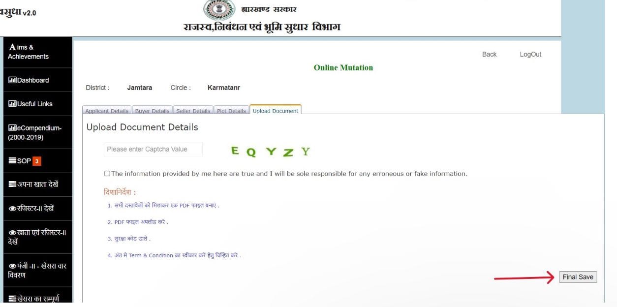This screenshot has height=307, width=617.
Task: Click the Dashboard chart icon
Action: pyautogui.click(x=12, y=80)
